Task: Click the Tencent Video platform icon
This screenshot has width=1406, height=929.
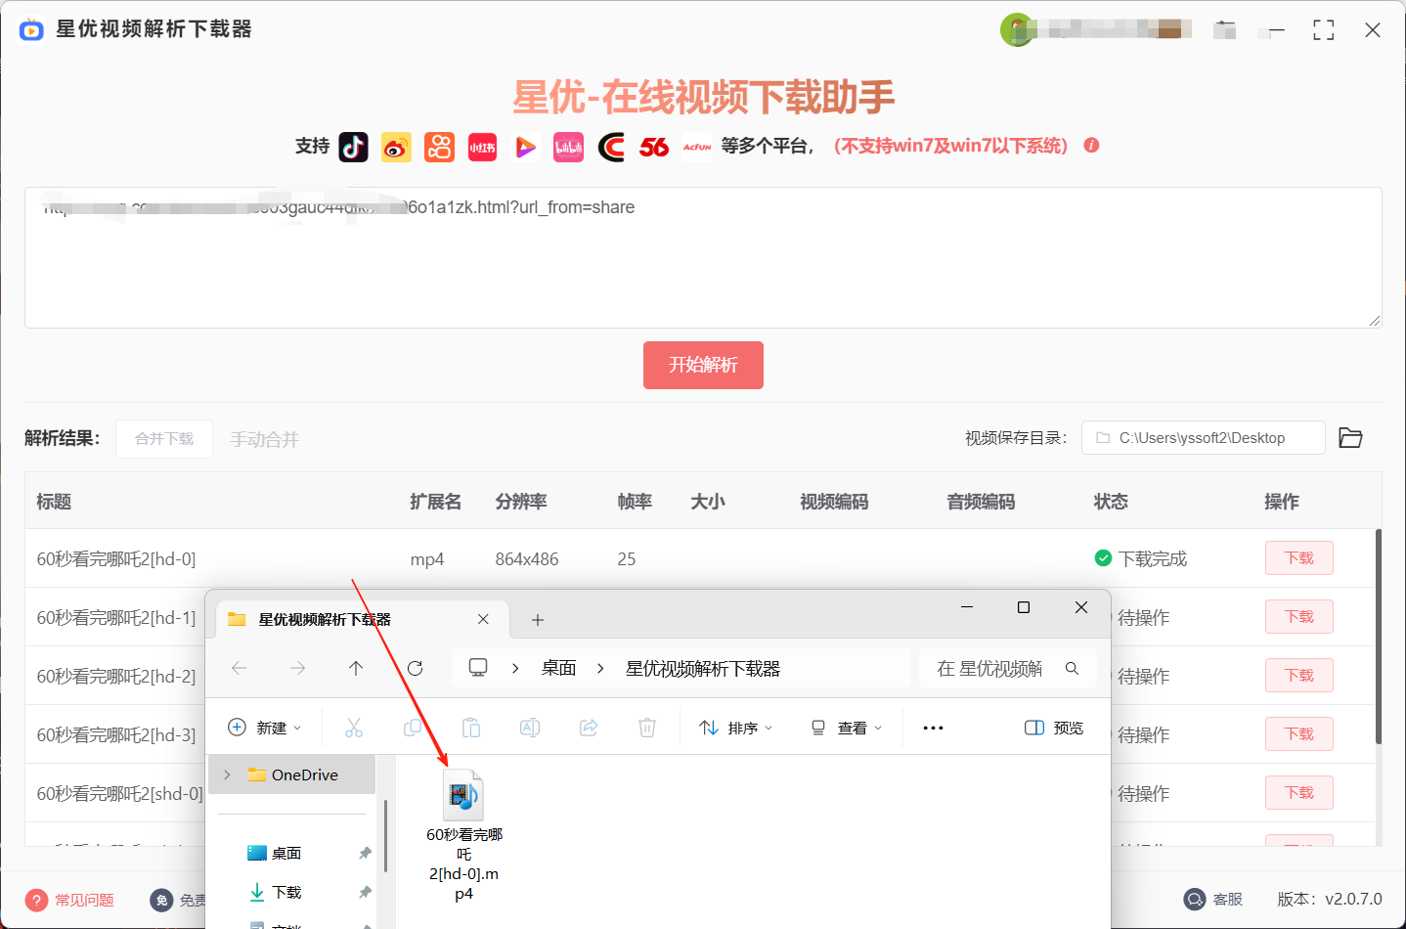Action: [x=526, y=147]
